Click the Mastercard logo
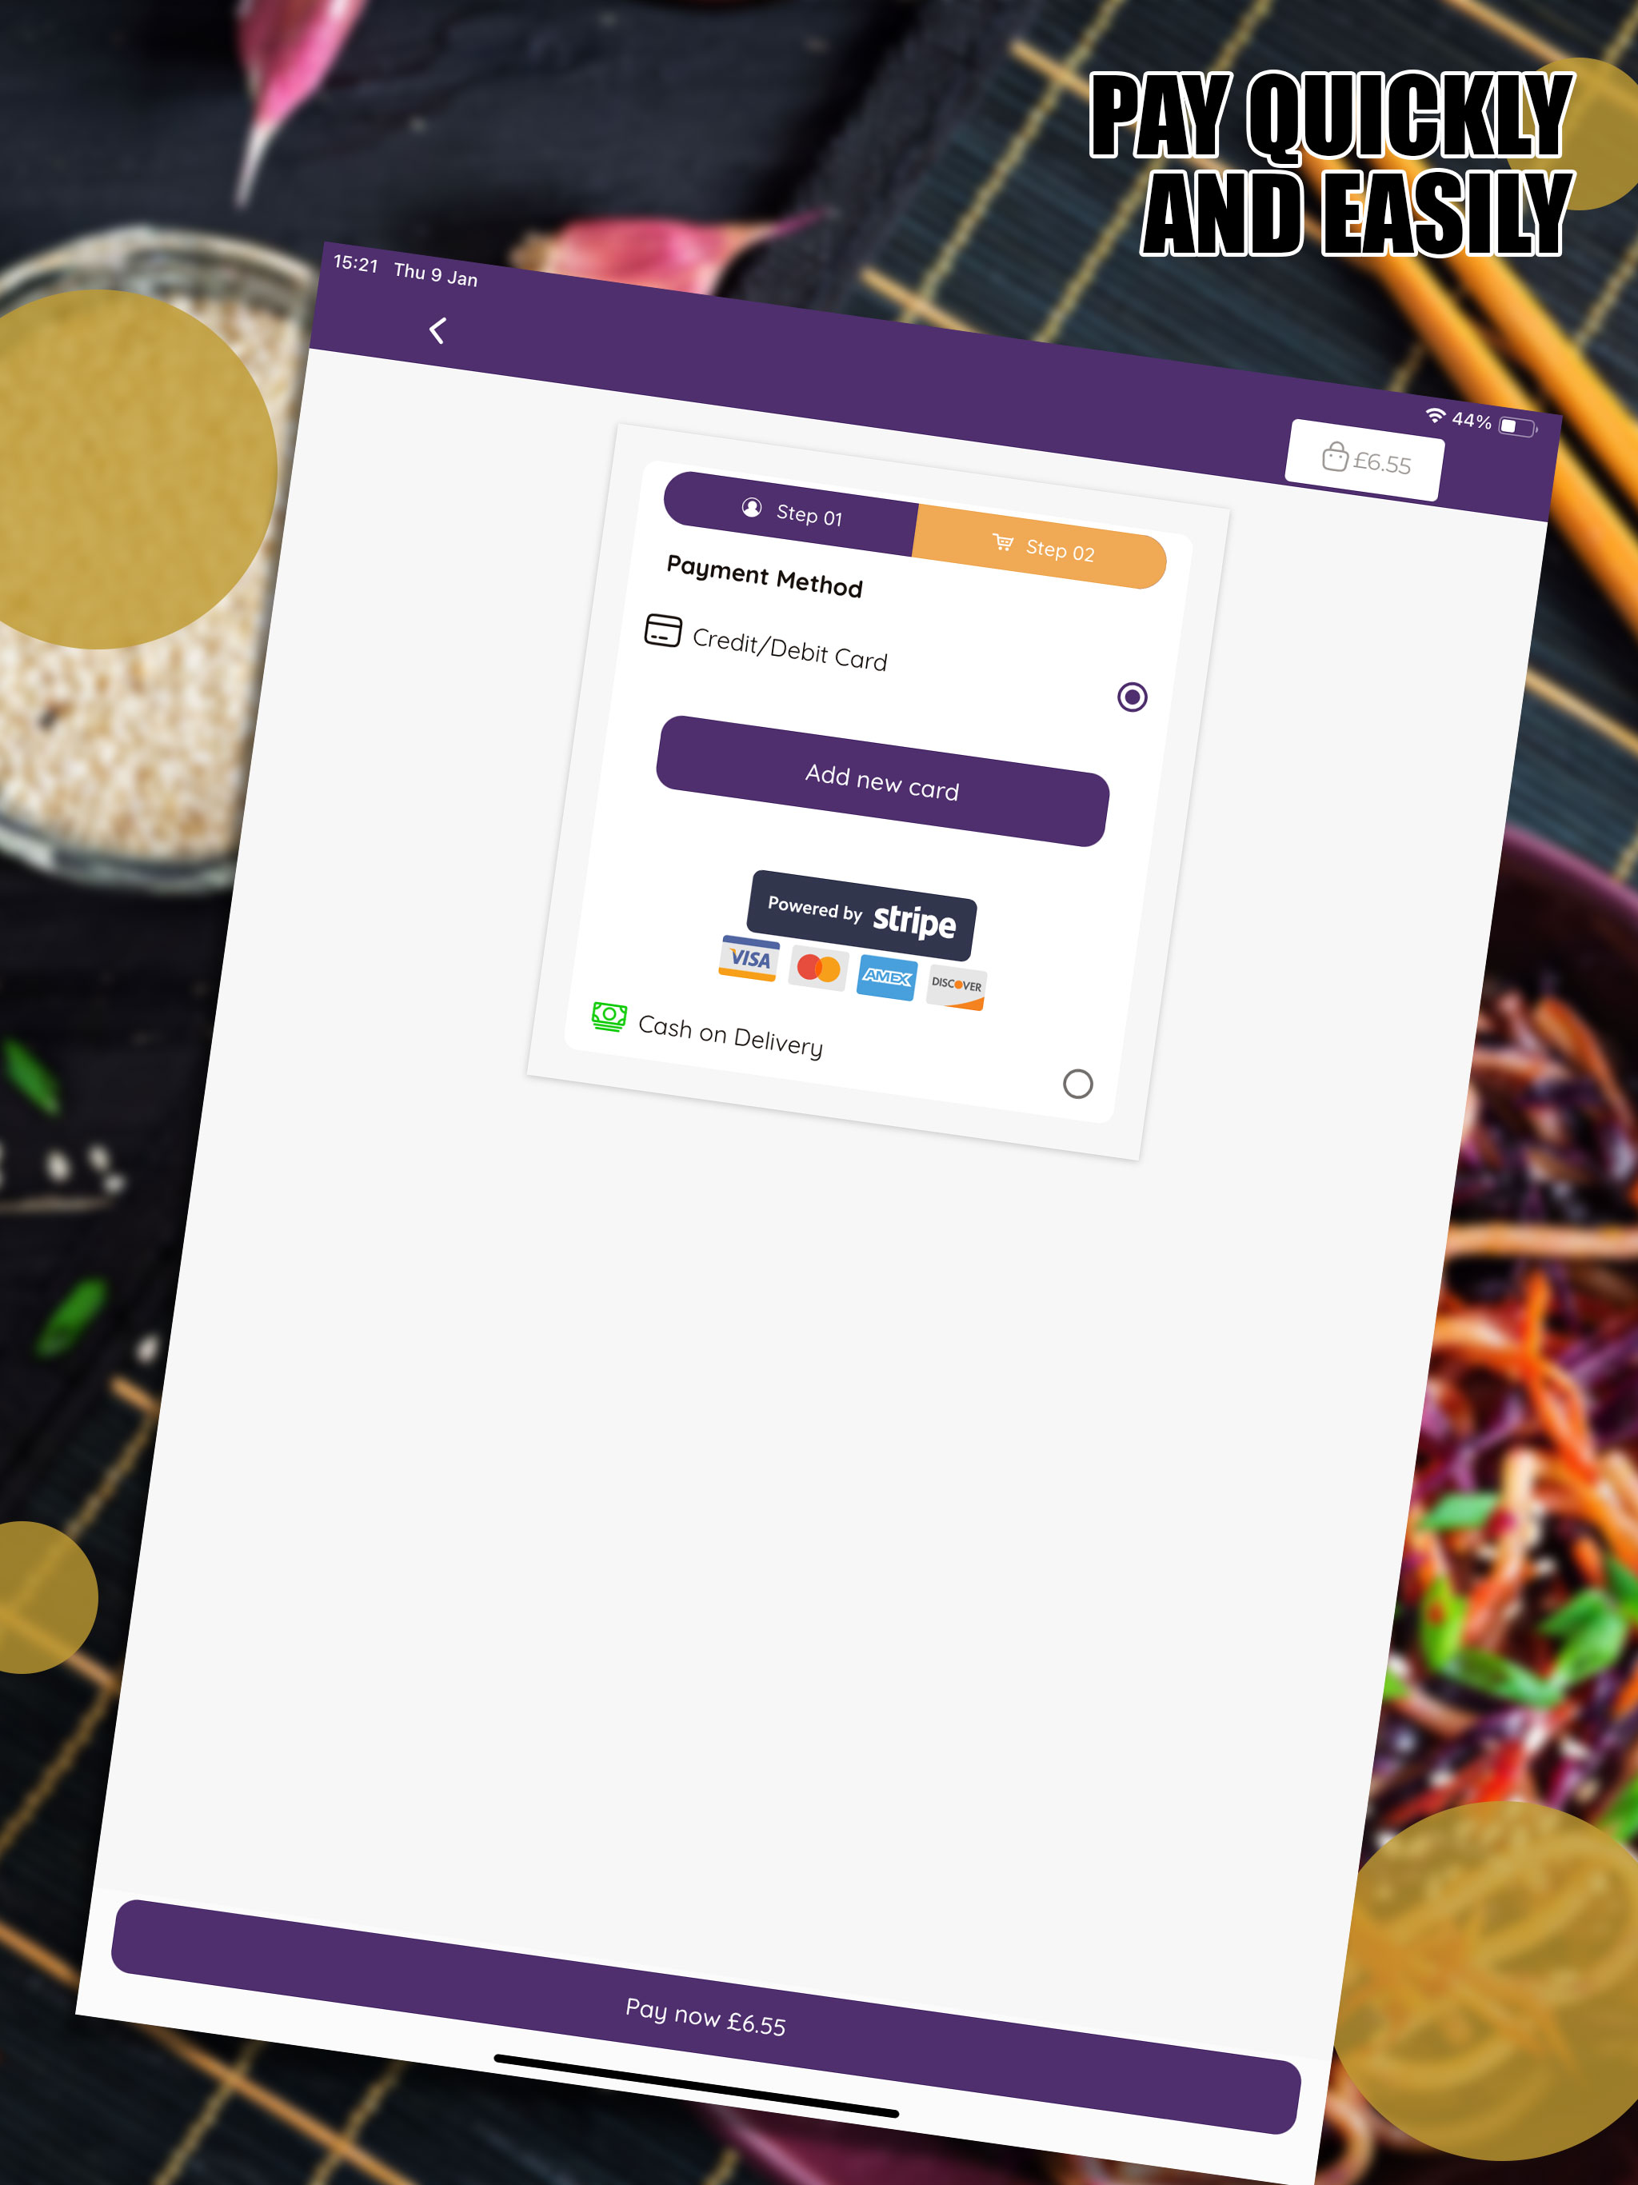Image resolution: width=1638 pixels, height=2185 pixels. pyautogui.click(x=818, y=968)
